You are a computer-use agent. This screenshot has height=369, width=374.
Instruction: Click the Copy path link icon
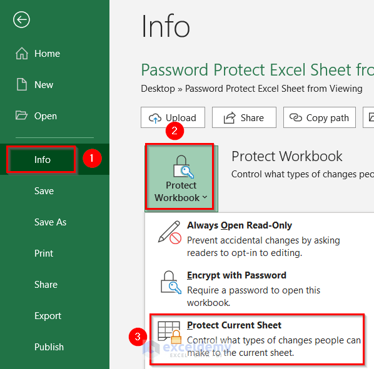pyautogui.click(x=296, y=117)
